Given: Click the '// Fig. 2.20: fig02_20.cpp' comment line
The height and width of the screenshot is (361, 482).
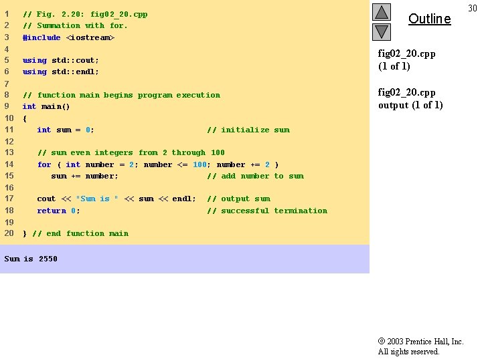Looking at the screenshot, I should pos(85,15).
